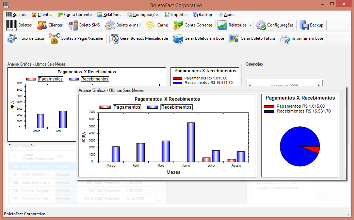Open Boleto e-mail tool
This screenshot has height=220, width=354.
click(x=123, y=25)
